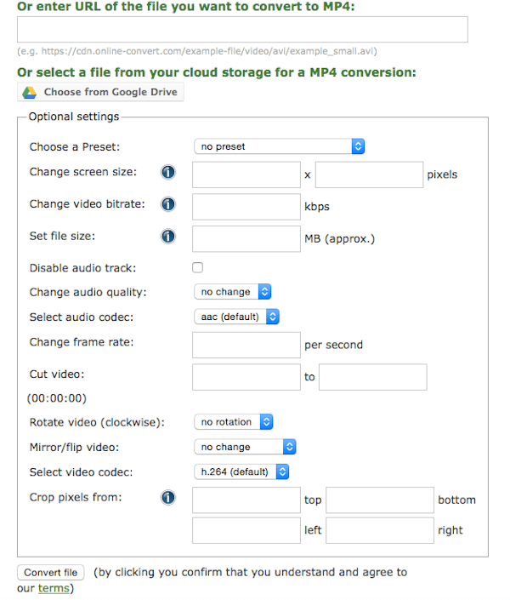Open the Select video codec dropdown
This screenshot has width=510, height=600.
(x=241, y=471)
